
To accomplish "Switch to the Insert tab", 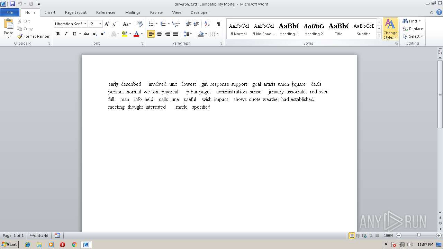I will click(x=50, y=12).
